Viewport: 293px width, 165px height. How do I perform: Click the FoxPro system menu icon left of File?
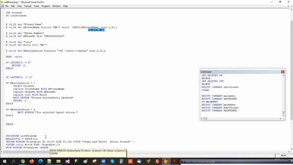point(2,6)
